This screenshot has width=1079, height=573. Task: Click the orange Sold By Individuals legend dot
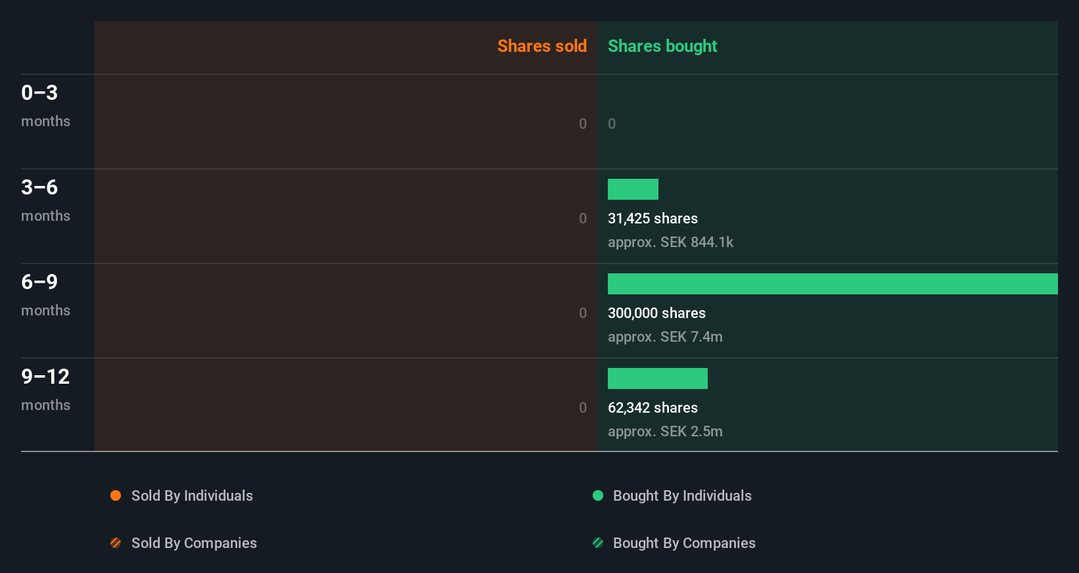pos(116,495)
